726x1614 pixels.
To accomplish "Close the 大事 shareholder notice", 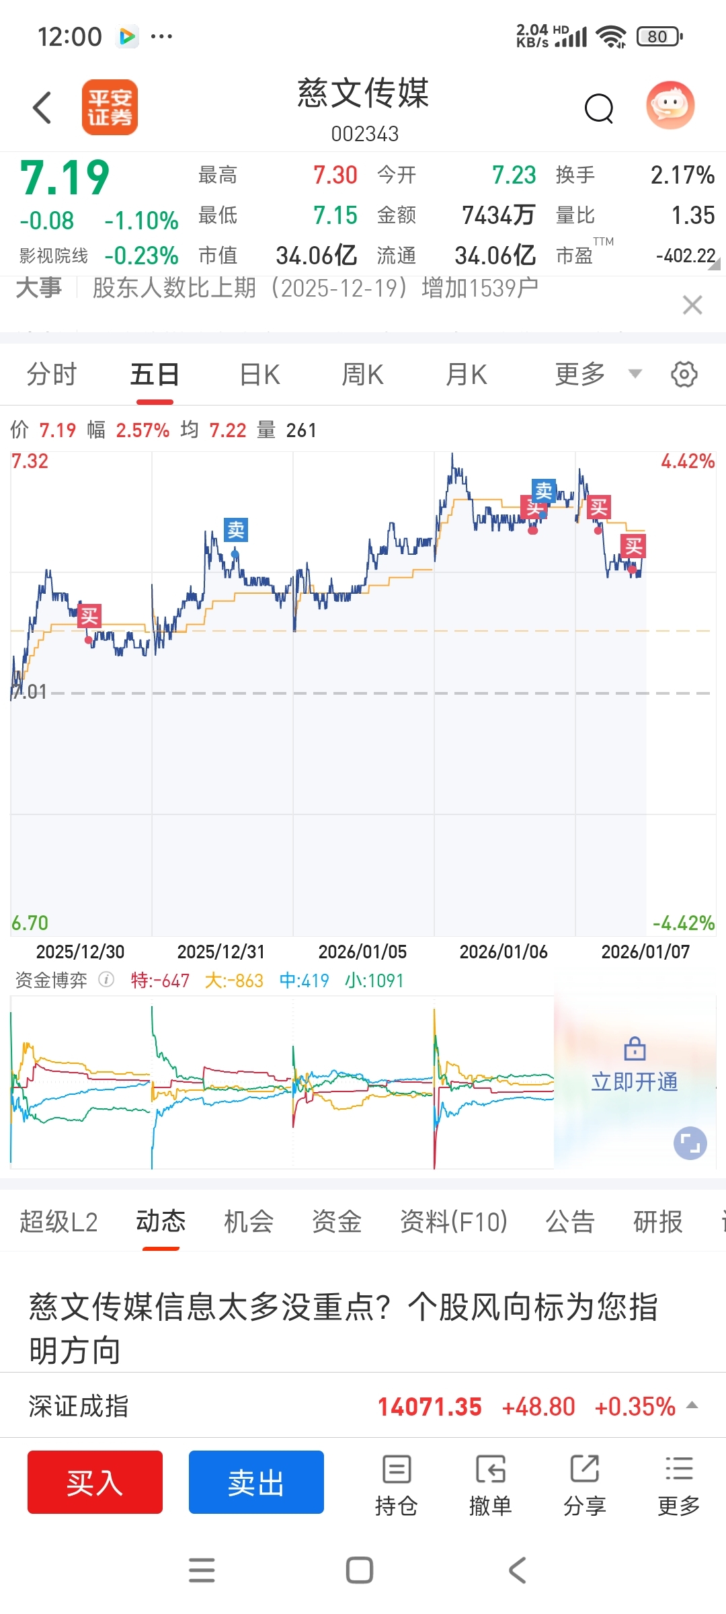I will point(692,305).
